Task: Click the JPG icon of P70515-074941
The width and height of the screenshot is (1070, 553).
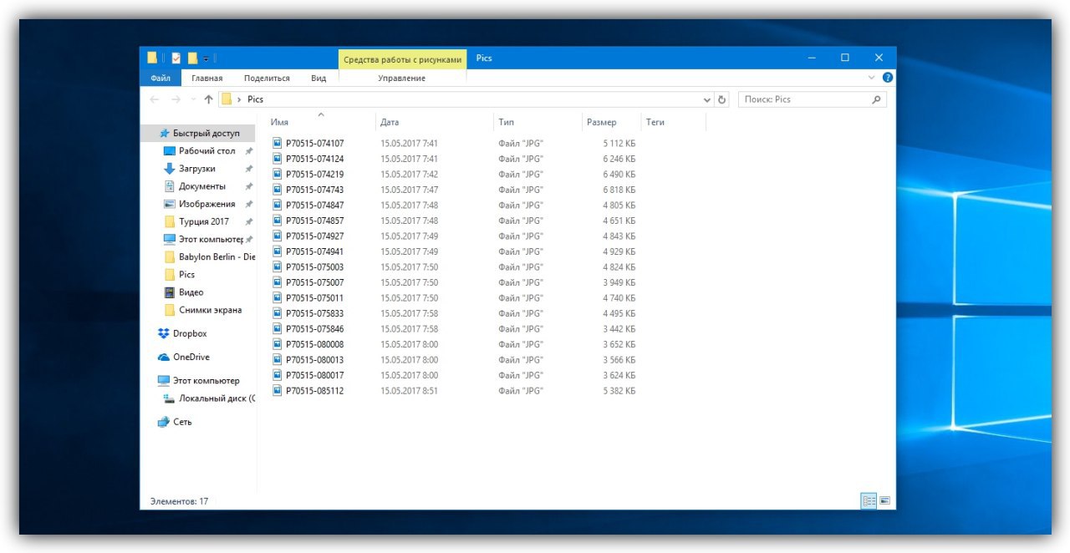Action: (278, 251)
